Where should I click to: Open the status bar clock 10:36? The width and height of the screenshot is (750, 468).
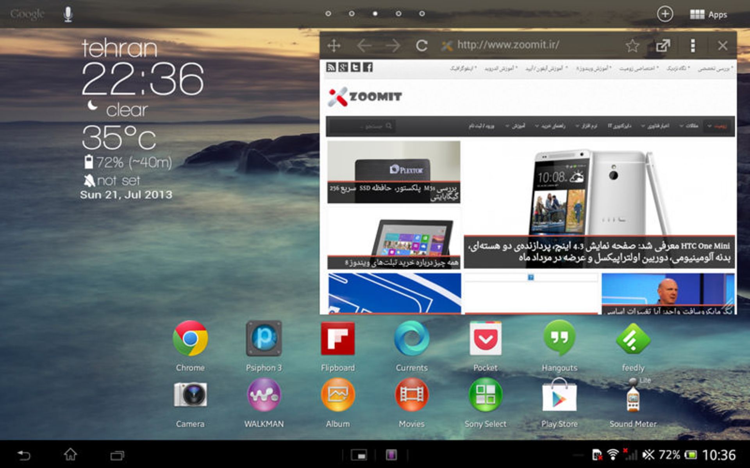(719, 455)
